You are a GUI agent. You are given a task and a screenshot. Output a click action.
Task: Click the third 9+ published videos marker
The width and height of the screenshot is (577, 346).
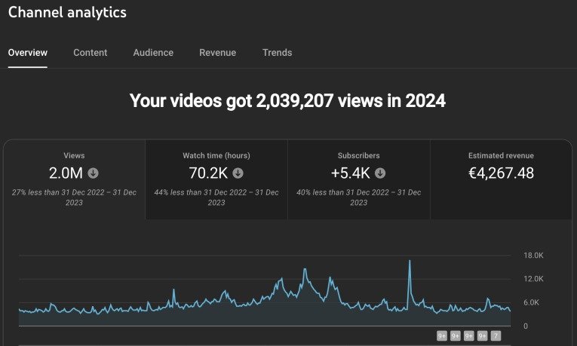click(x=469, y=336)
